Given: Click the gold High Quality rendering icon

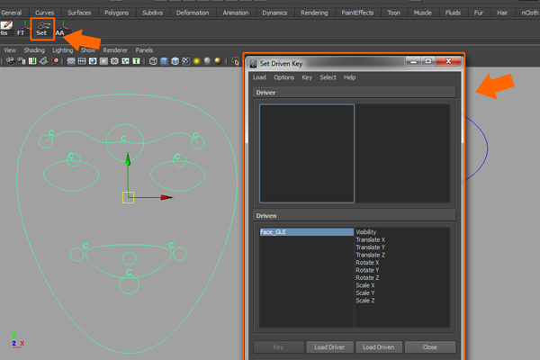Looking at the screenshot, I should tap(218, 60).
